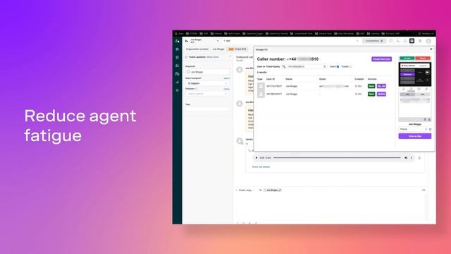Open the products grid icon in top bar

click(420, 41)
